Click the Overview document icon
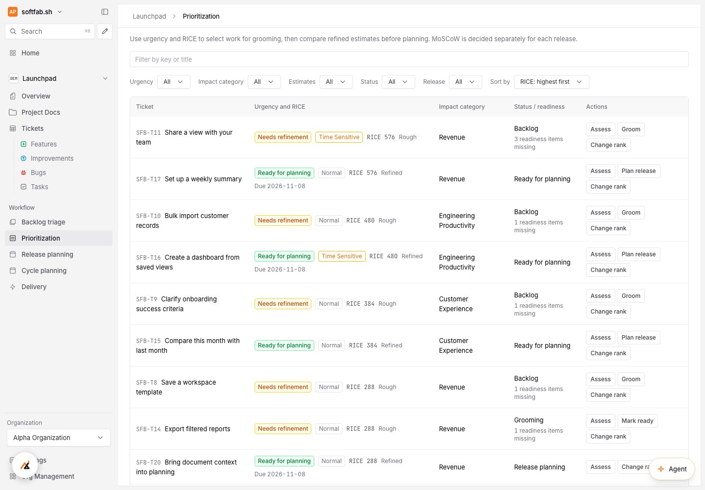 pyautogui.click(x=13, y=96)
